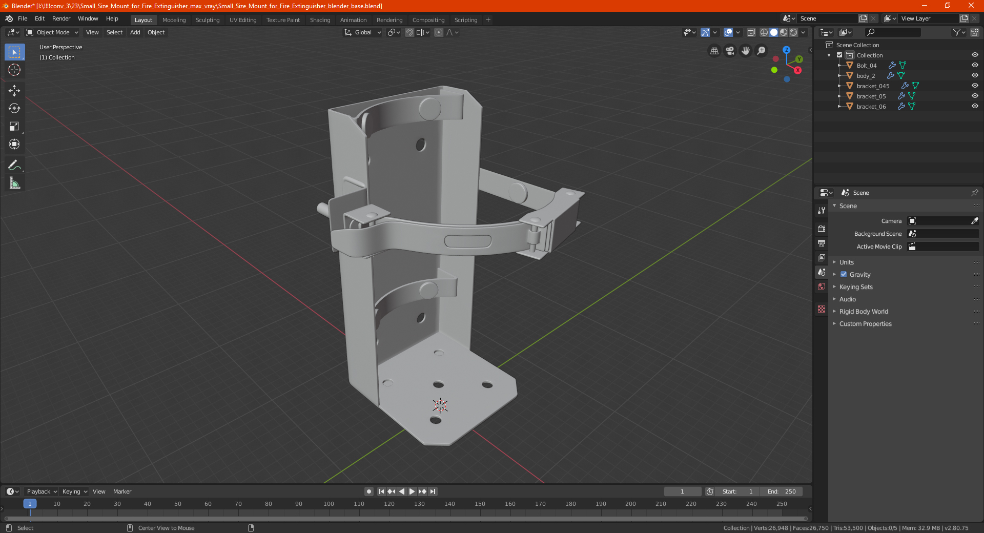Click the Active Movie Clip field

click(x=943, y=247)
